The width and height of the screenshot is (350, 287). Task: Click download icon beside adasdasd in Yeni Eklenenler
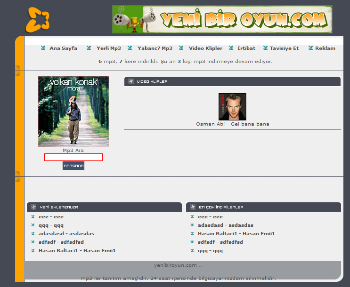pyautogui.click(x=33, y=233)
